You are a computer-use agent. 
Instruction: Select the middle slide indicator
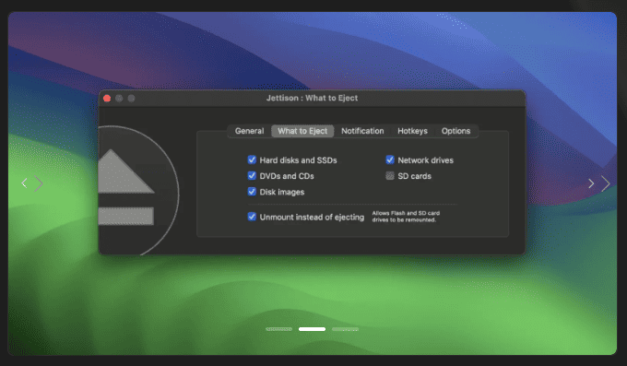point(312,329)
